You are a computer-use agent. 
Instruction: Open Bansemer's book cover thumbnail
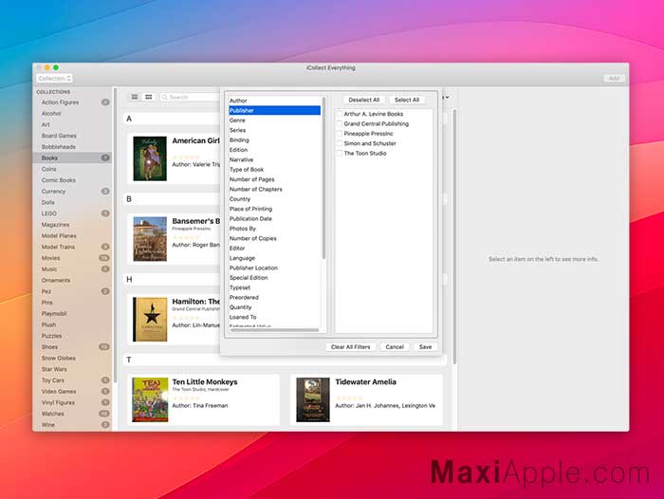(150, 239)
